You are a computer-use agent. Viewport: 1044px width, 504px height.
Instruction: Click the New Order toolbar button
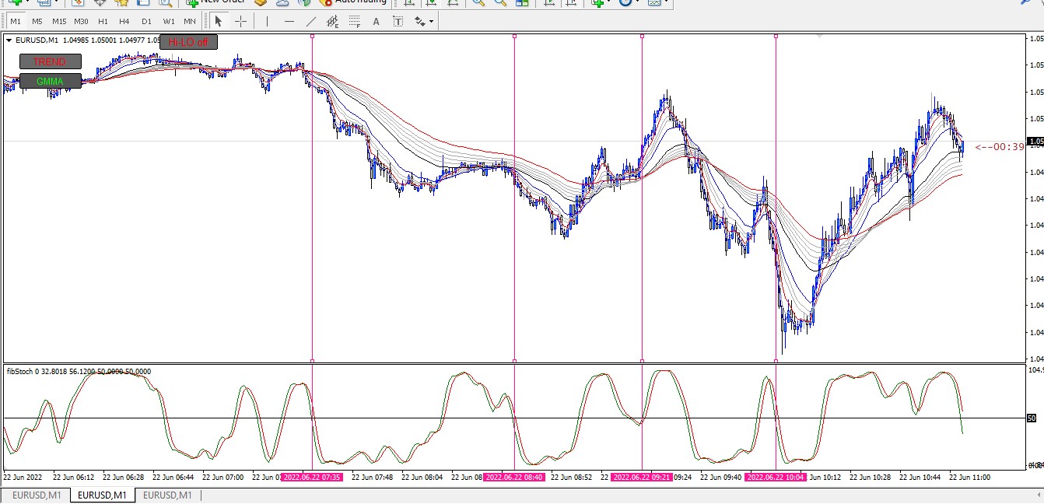(215, 3)
